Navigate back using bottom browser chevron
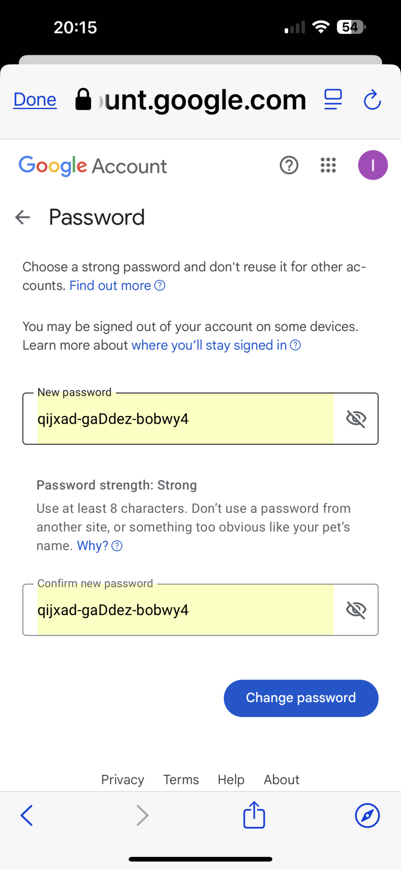The width and height of the screenshot is (401, 869). 27,815
